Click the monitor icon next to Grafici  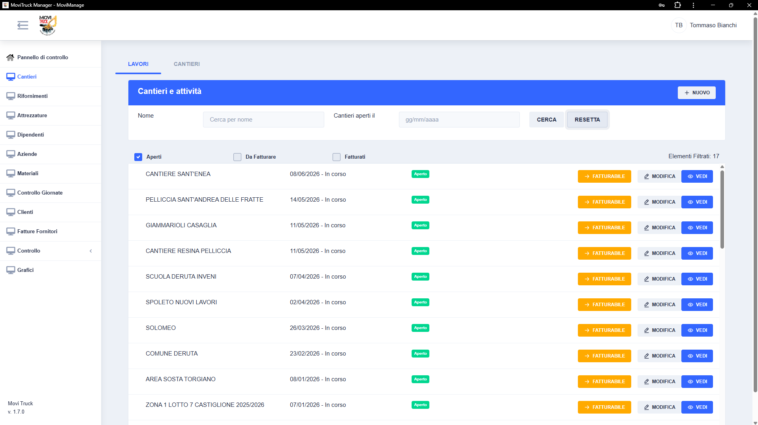click(x=11, y=270)
